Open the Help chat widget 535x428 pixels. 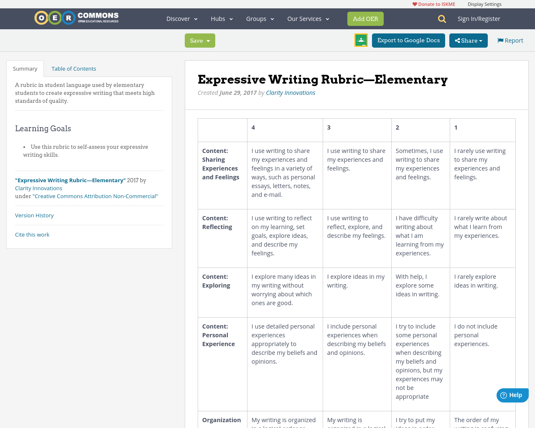pyautogui.click(x=512, y=395)
